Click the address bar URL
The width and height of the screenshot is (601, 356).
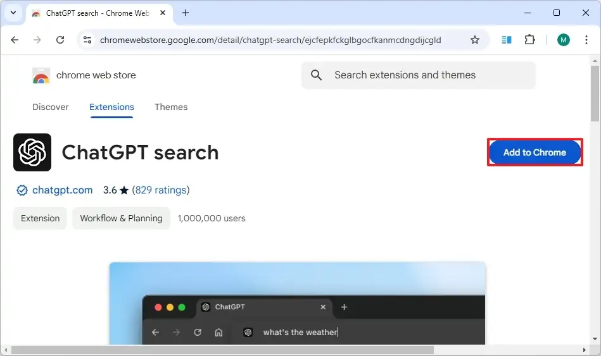(x=270, y=40)
